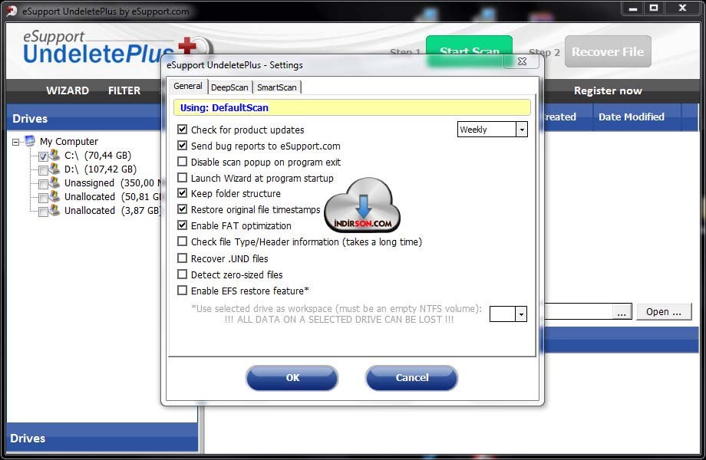Enable Recover .UND files
Screen dimensions: 706x460
pos(182,258)
